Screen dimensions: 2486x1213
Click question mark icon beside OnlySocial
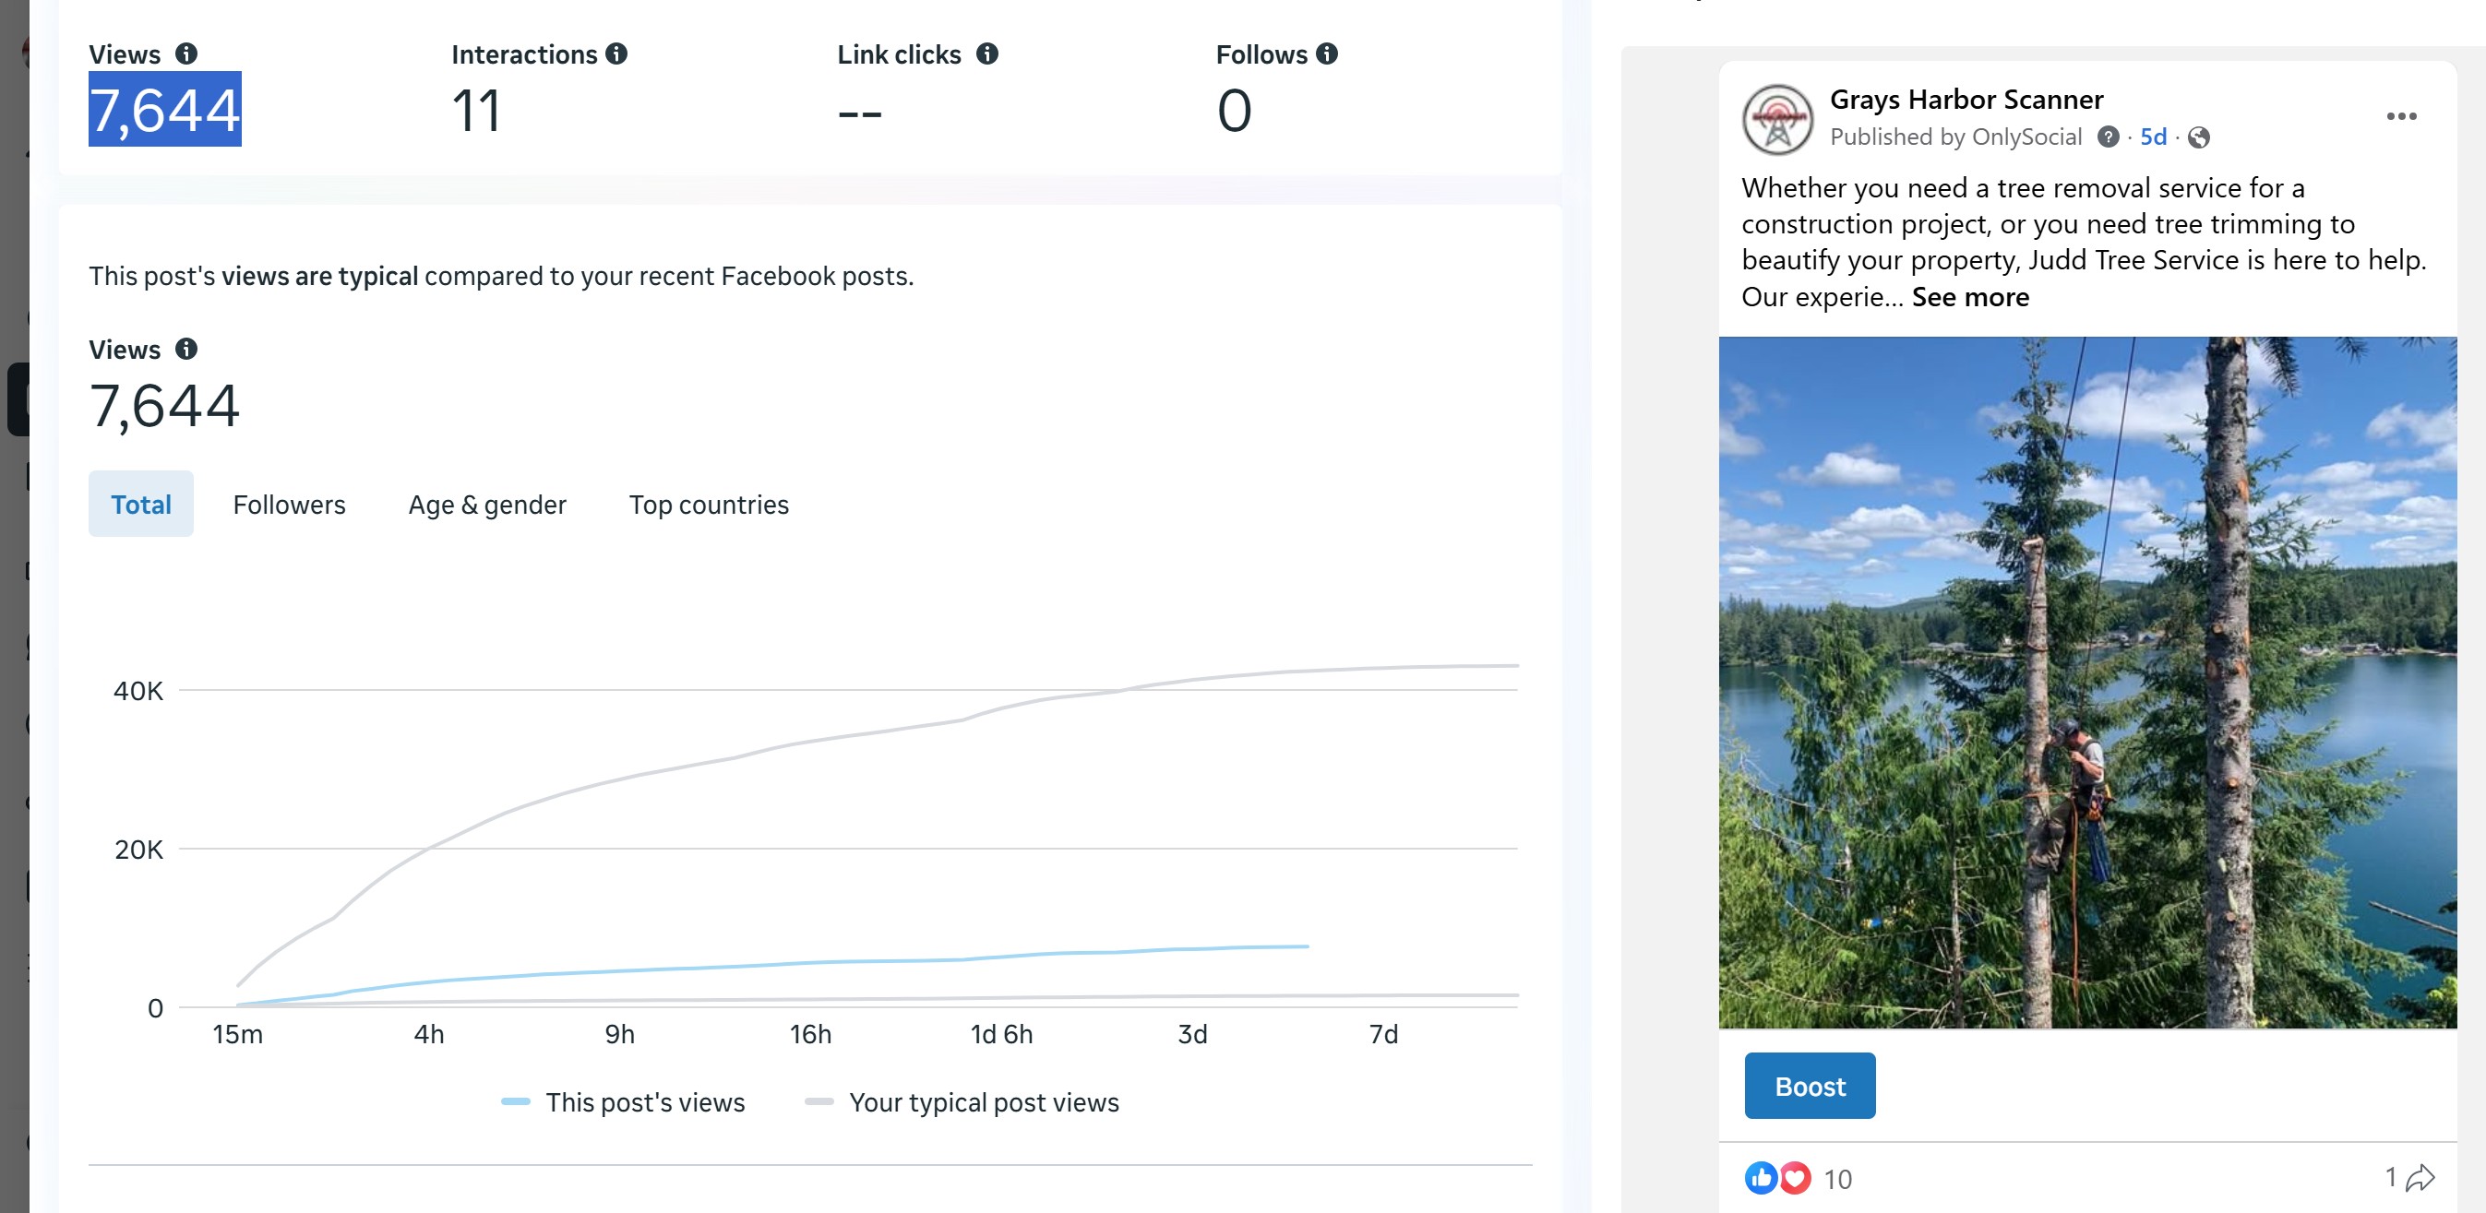tap(2108, 137)
